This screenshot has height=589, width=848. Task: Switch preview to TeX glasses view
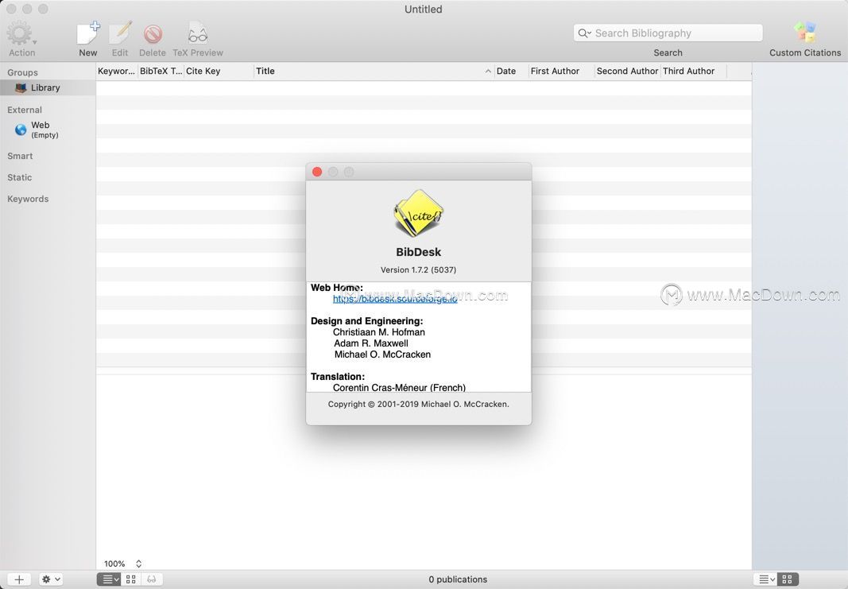(x=152, y=579)
